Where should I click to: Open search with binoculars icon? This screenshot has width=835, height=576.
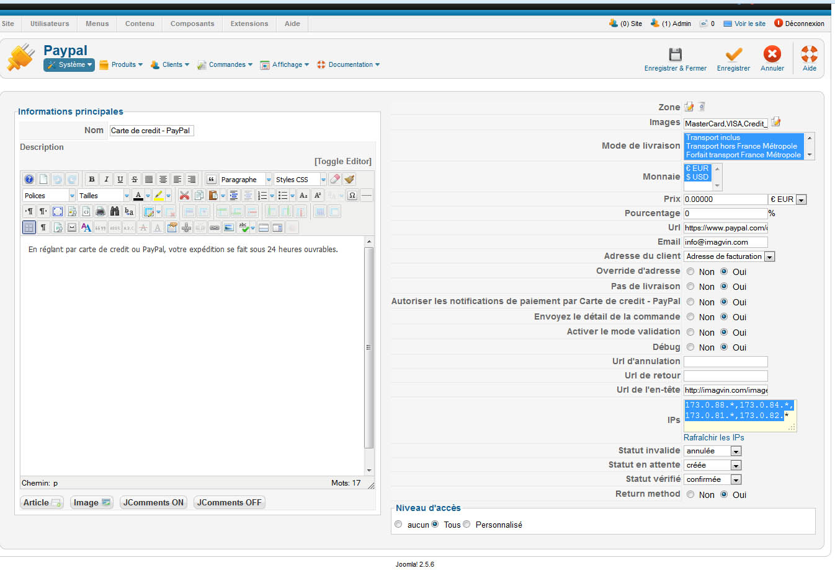point(115,211)
